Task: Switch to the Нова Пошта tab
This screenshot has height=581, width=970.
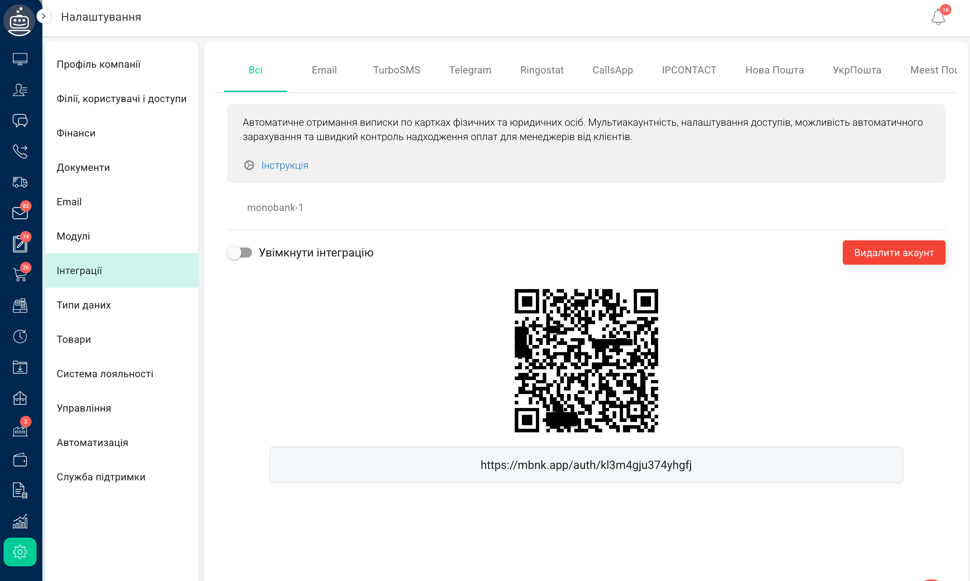Action: [x=775, y=70]
